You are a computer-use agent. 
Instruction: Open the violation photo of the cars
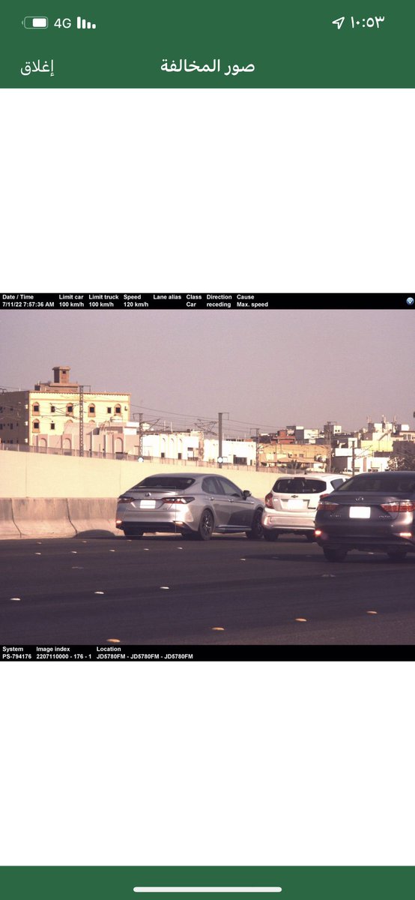[207, 477]
